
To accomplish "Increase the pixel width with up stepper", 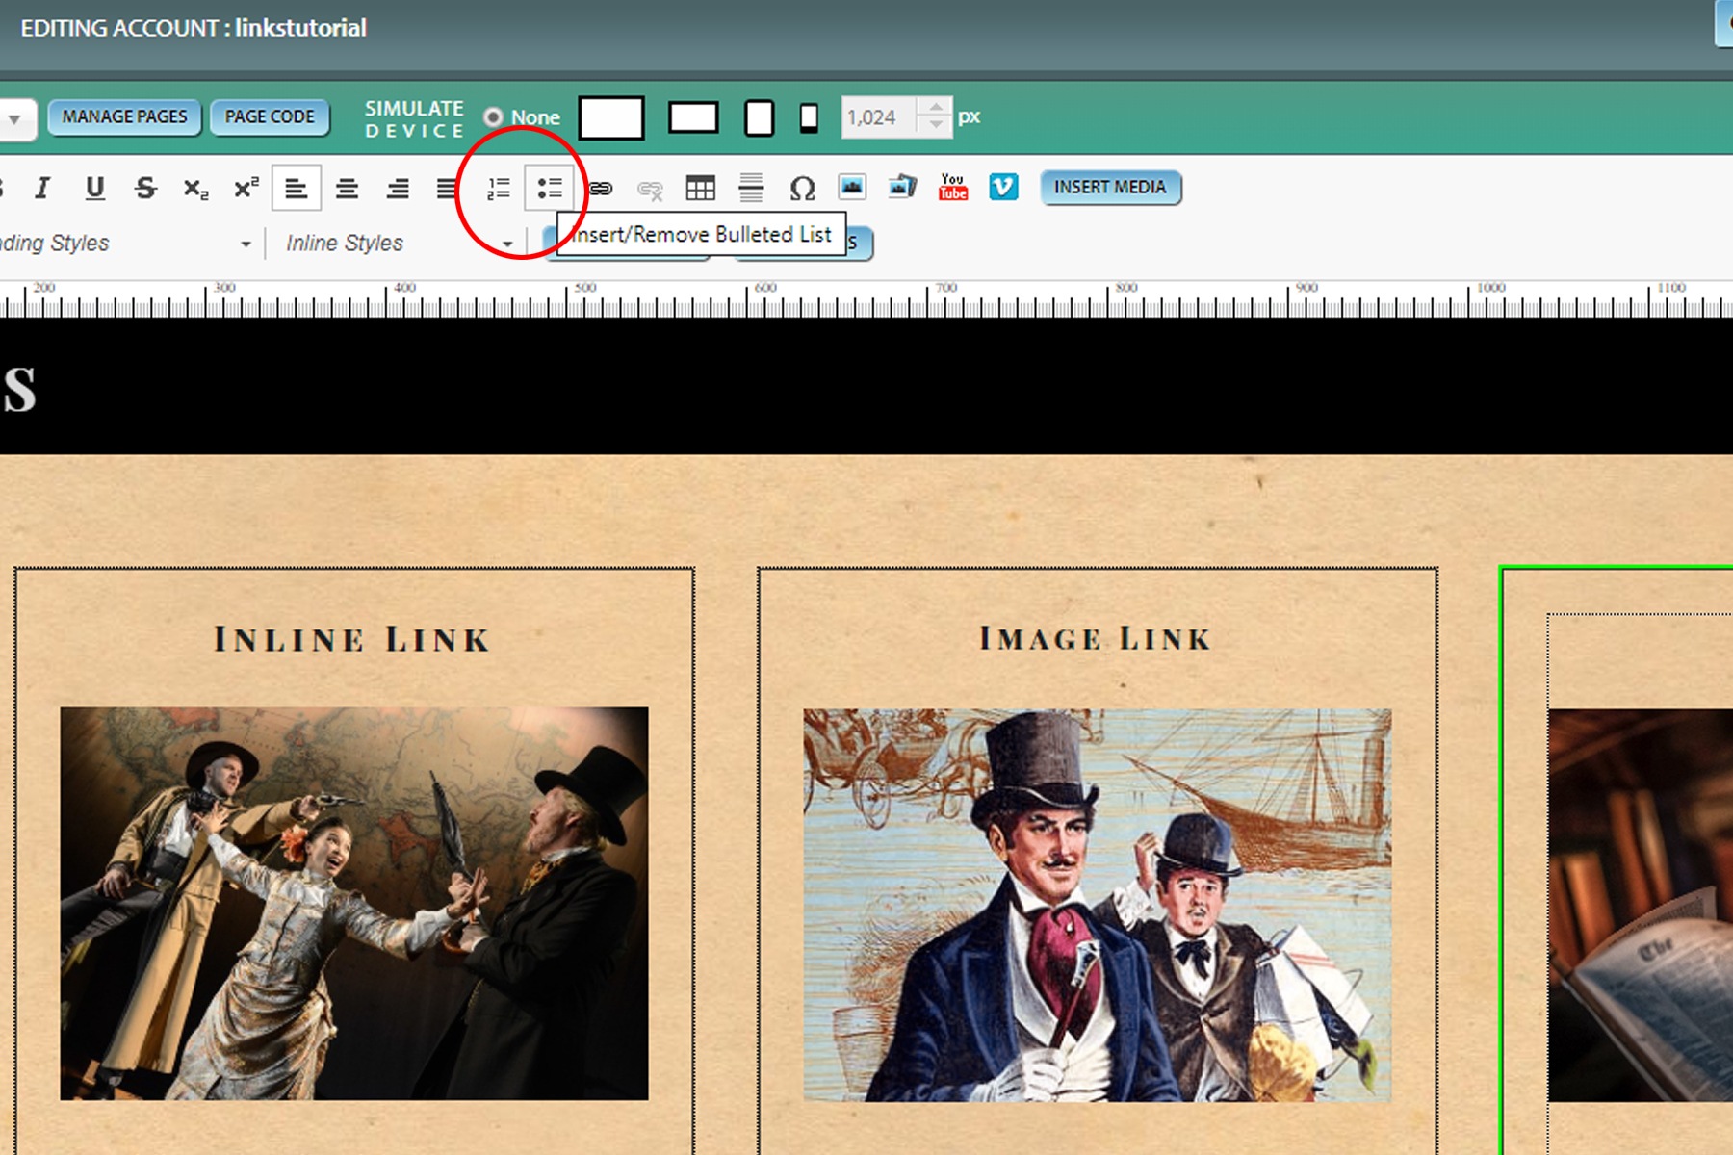I will (x=935, y=107).
